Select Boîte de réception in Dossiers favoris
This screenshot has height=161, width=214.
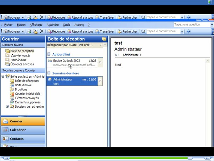click(20, 51)
